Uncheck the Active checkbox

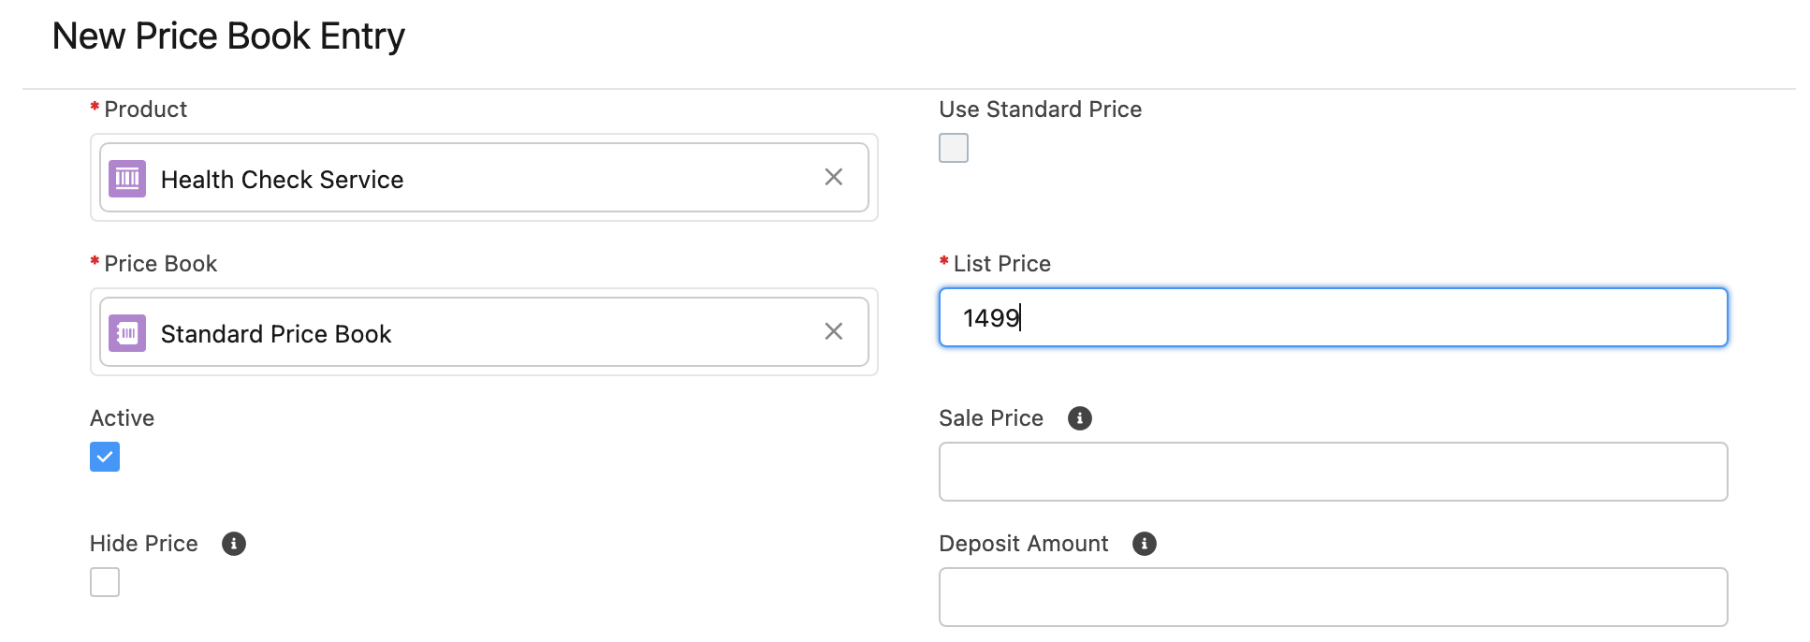coord(105,457)
